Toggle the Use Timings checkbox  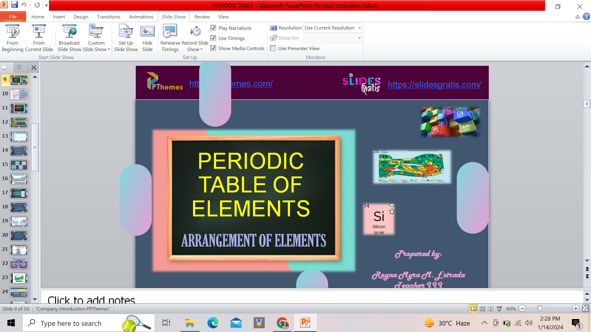[213, 38]
